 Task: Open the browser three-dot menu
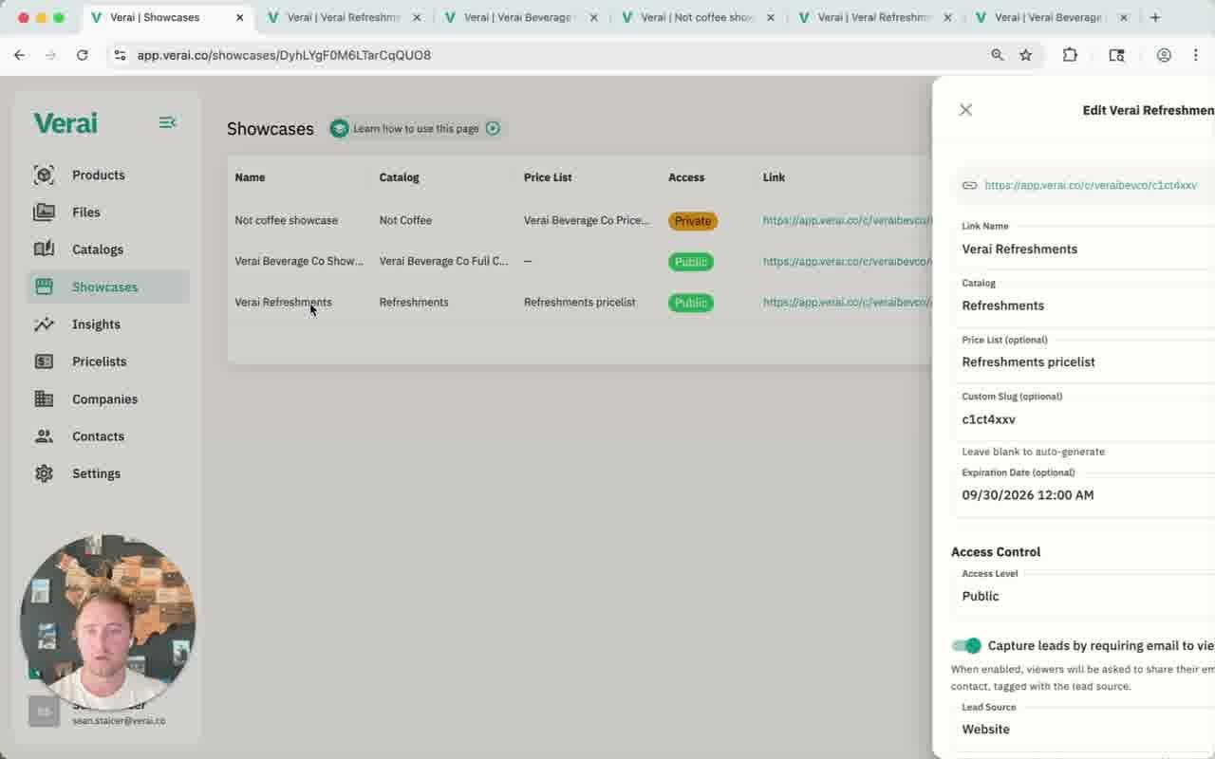(1196, 55)
